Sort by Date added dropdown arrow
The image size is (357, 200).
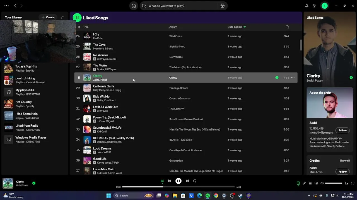click(245, 27)
